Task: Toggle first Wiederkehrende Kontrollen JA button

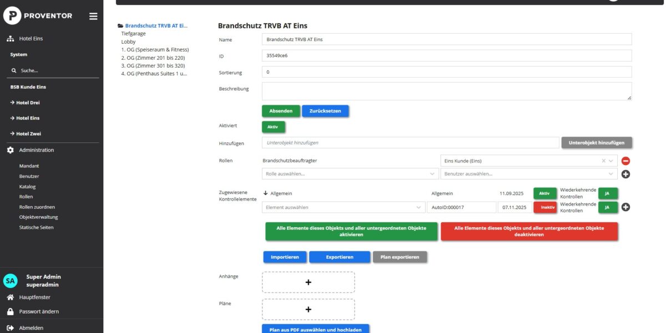Action: click(608, 193)
